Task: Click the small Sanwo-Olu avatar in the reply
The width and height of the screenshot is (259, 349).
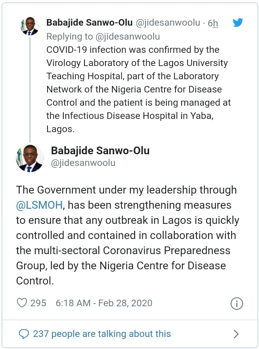Action: tap(30, 26)
